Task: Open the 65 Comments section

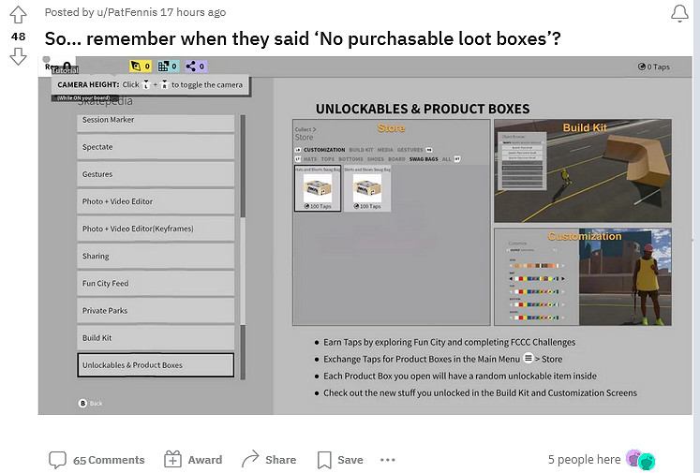Action: (97, 460)
